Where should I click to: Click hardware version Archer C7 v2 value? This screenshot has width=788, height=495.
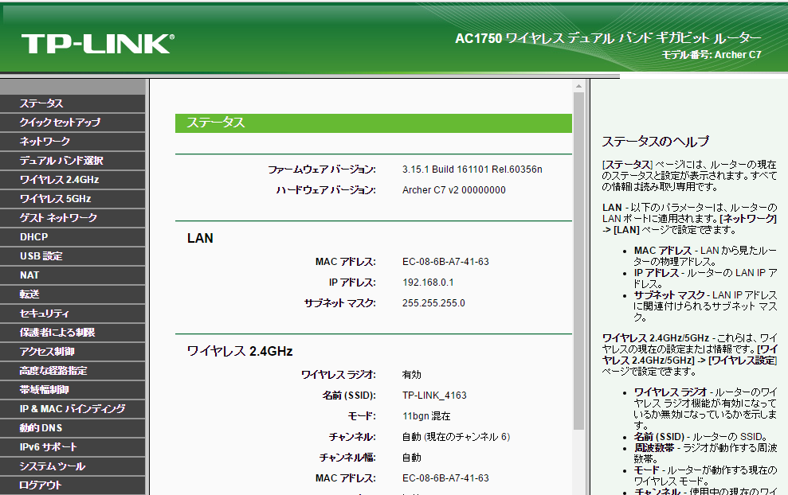[x=454, y=190]
